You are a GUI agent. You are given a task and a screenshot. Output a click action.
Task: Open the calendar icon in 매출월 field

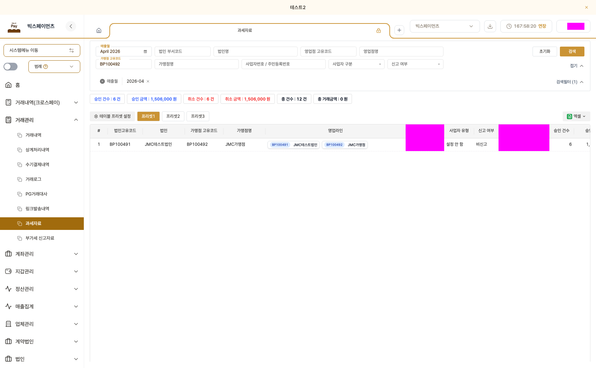point(145,52)
